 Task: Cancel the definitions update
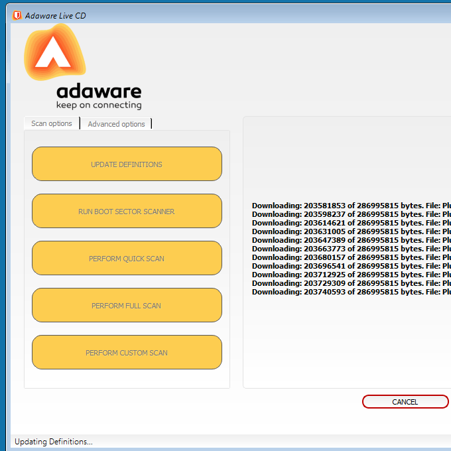click(405, 401)
